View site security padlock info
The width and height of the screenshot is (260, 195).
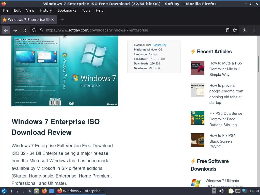tap(41, 30)
